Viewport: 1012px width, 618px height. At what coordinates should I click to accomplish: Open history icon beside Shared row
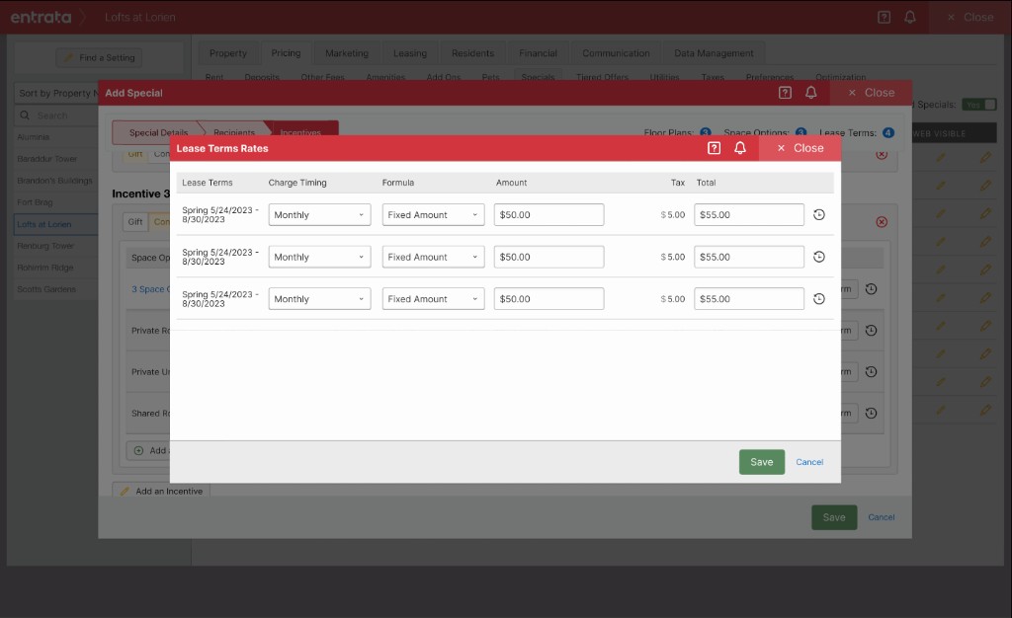[x=871, y=413]
